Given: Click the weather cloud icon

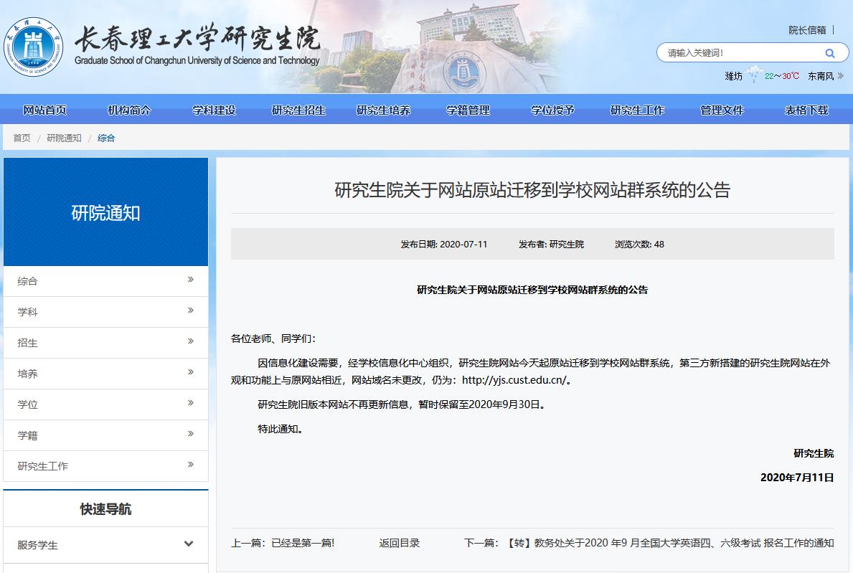Looking at the screenshot, I should coord(753,75).
